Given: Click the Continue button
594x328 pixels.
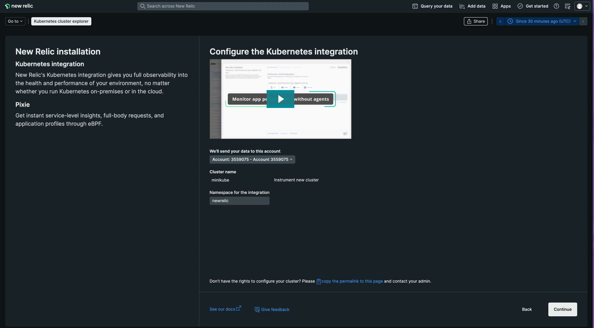Looking at the screenshot, I should (562, 309).
